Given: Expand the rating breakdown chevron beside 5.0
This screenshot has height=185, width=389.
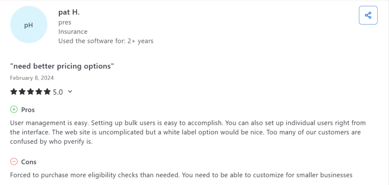Looking at the screenshot, I should [x=70, y=91].
